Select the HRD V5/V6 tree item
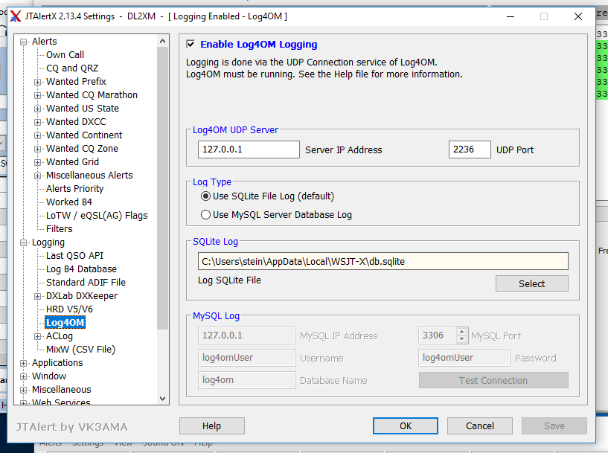This screenshot has height=453, width=608. tap(69, 309)
